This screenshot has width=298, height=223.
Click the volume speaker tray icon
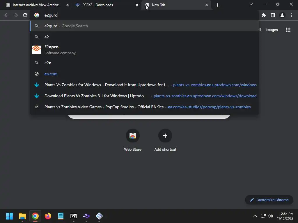(x=270, y=216)
